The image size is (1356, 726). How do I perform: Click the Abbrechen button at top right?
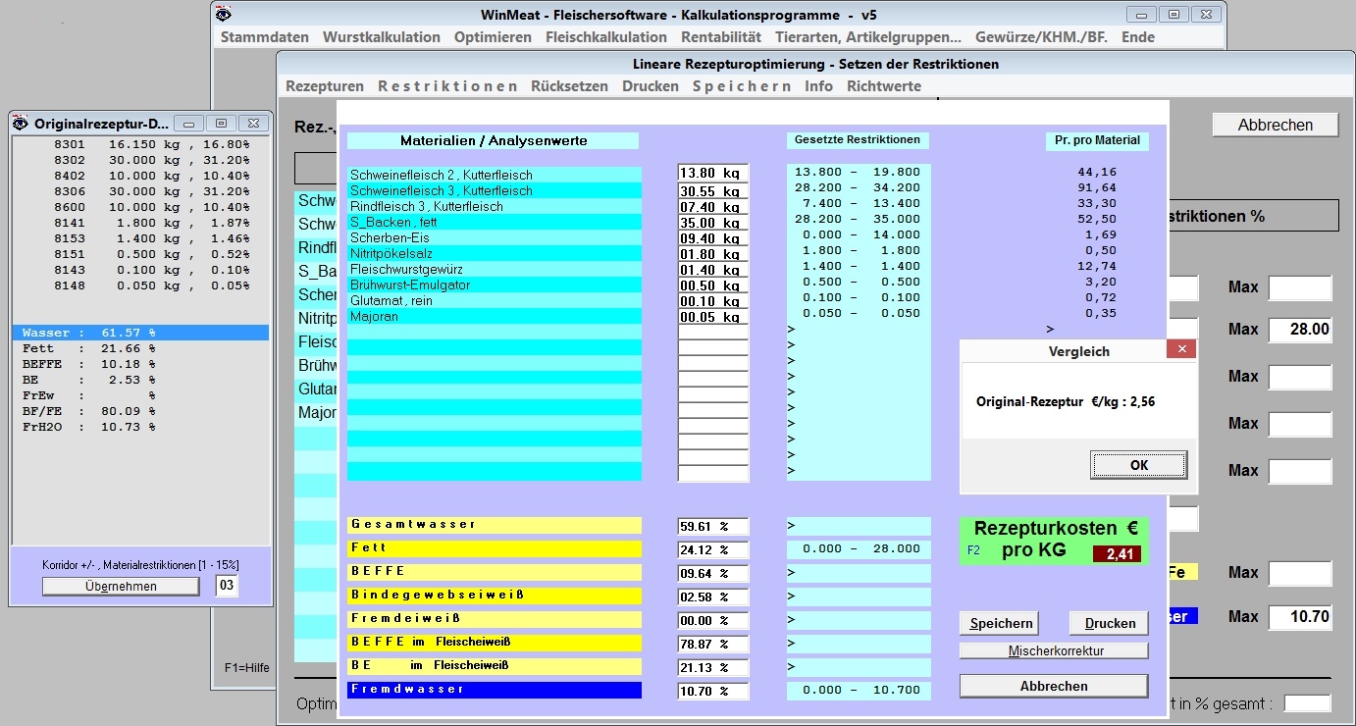pos(1275,125)
